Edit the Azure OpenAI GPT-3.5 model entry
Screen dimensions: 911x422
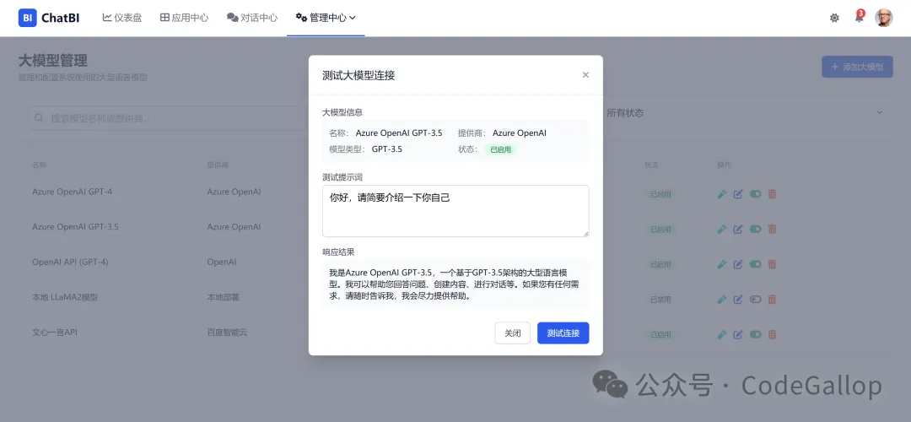tap(738, 230)
